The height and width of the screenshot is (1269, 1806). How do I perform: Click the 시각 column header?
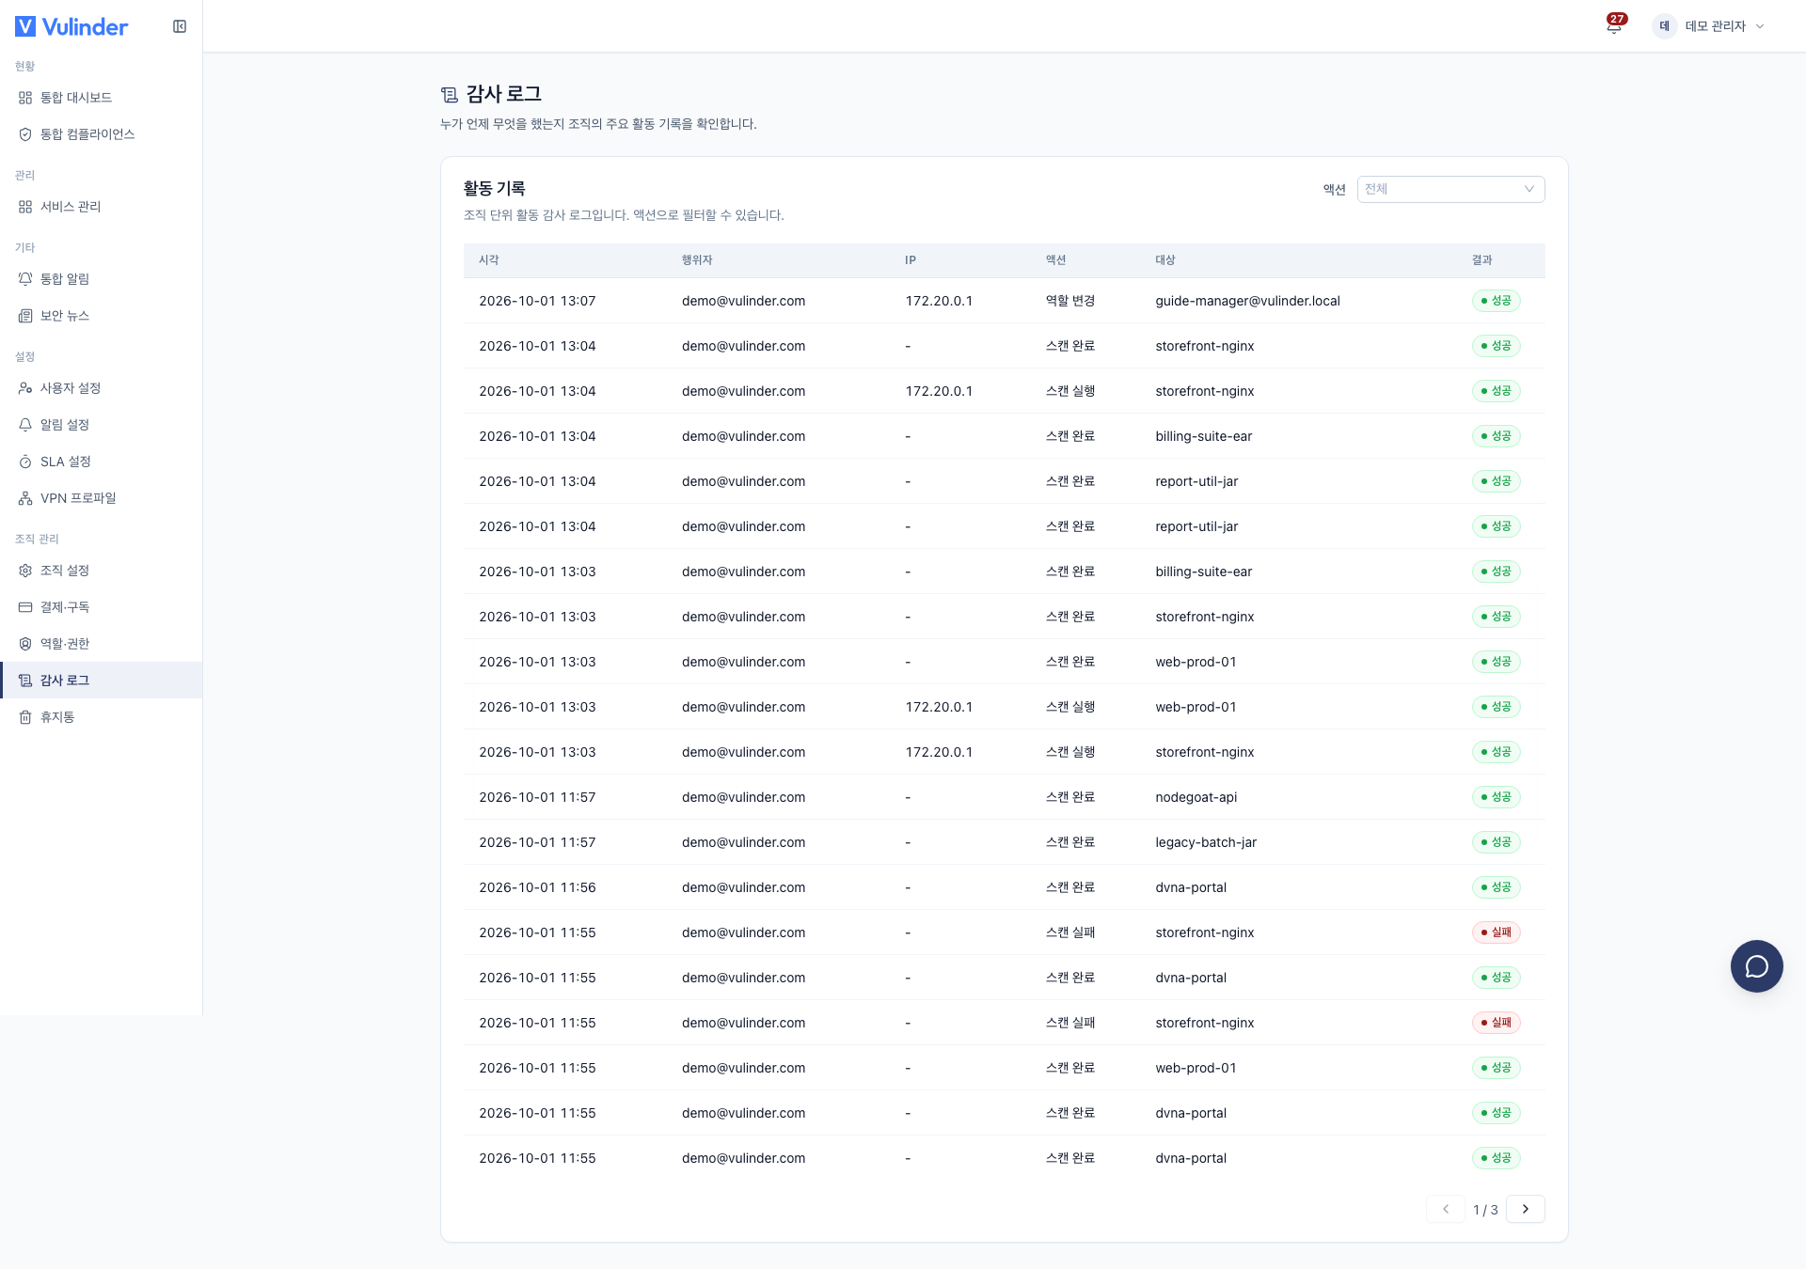tap(488, 260)
